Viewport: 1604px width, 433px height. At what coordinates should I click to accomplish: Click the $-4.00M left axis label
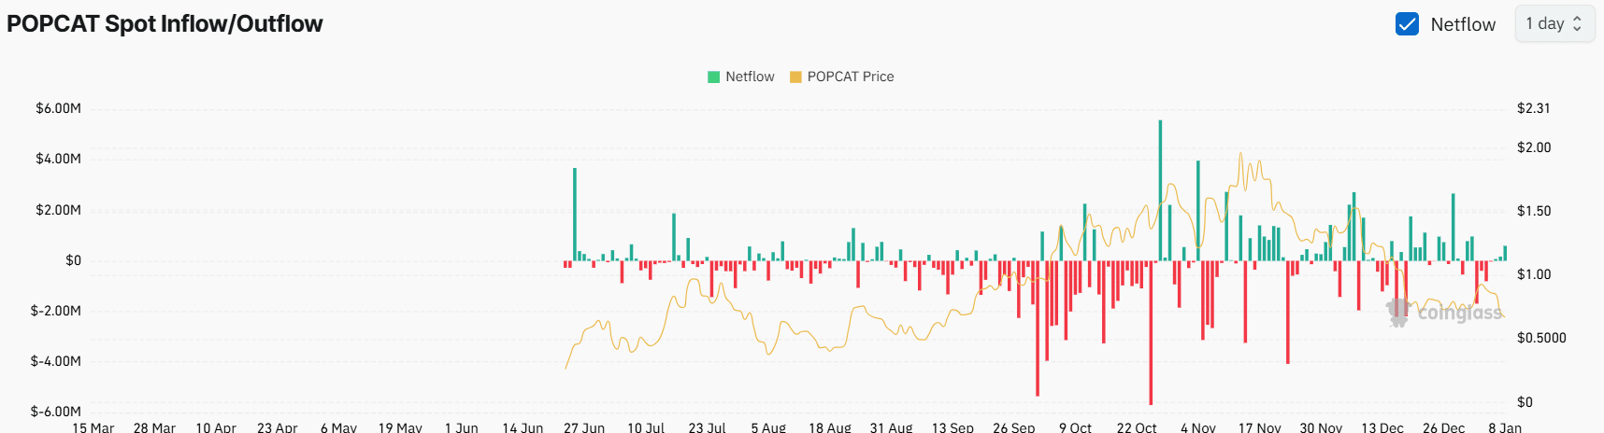point(56,361)
